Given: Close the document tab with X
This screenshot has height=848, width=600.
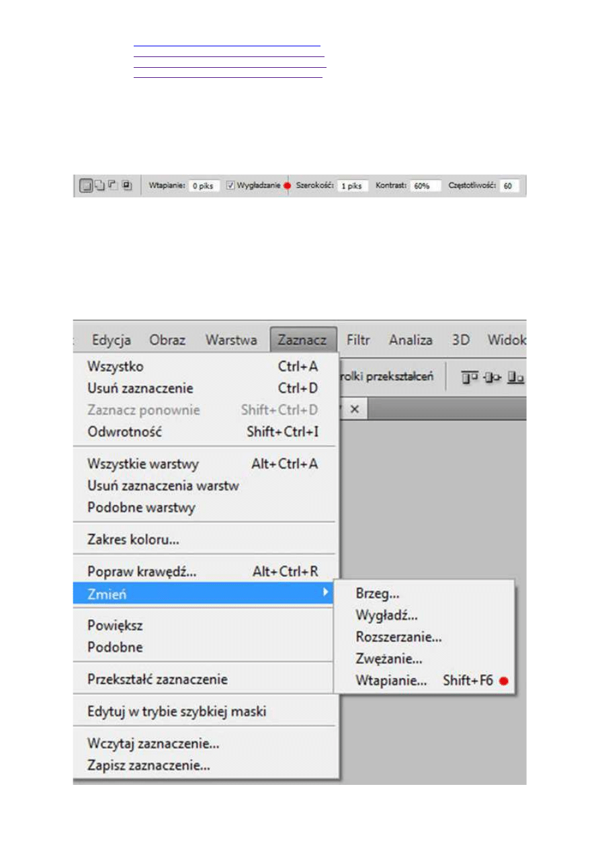Looking at the screenshot, I should [x=355, y=409].
